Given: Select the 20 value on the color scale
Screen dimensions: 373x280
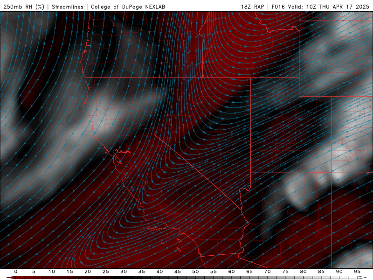Looking at the screenshot, I should (88, 272).
